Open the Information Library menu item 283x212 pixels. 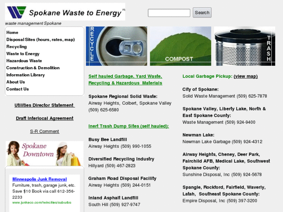[25, 75]
